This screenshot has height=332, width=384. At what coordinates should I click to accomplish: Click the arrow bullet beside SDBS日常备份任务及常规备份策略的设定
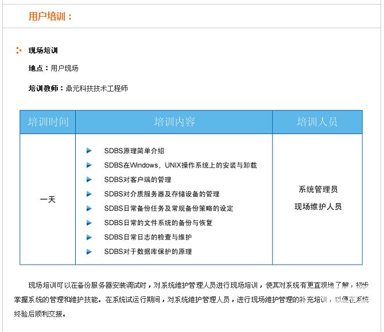[89, 208]
